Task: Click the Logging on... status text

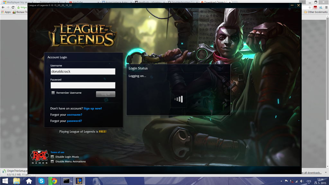Action: (137, 76)
